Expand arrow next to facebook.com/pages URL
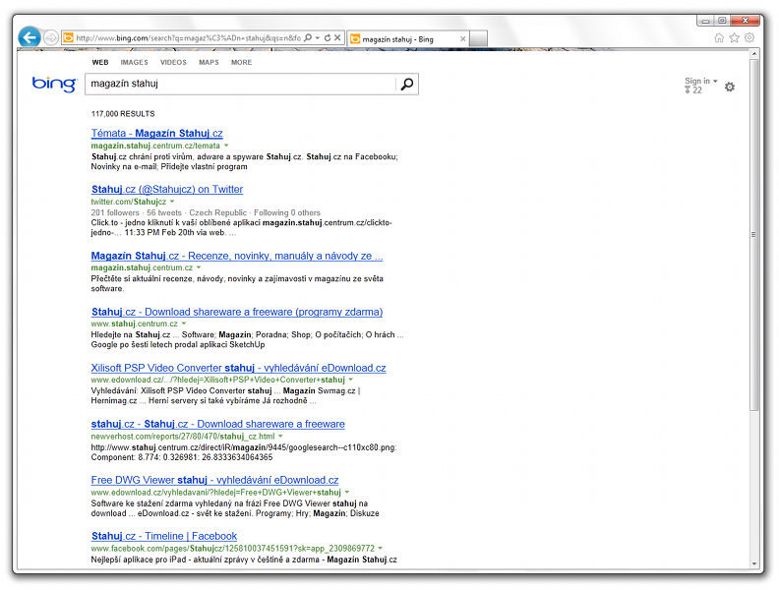Image resolution: width=779 pixels, height=590 pixels. pyautogui.click(x=381, y=549)
